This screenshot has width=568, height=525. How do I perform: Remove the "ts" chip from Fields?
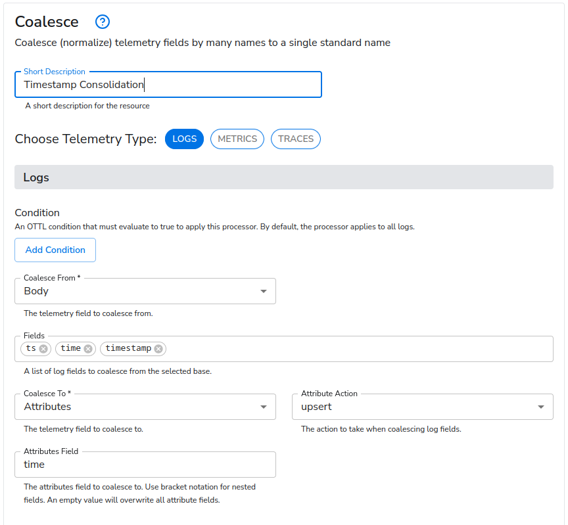click(44, 349)
